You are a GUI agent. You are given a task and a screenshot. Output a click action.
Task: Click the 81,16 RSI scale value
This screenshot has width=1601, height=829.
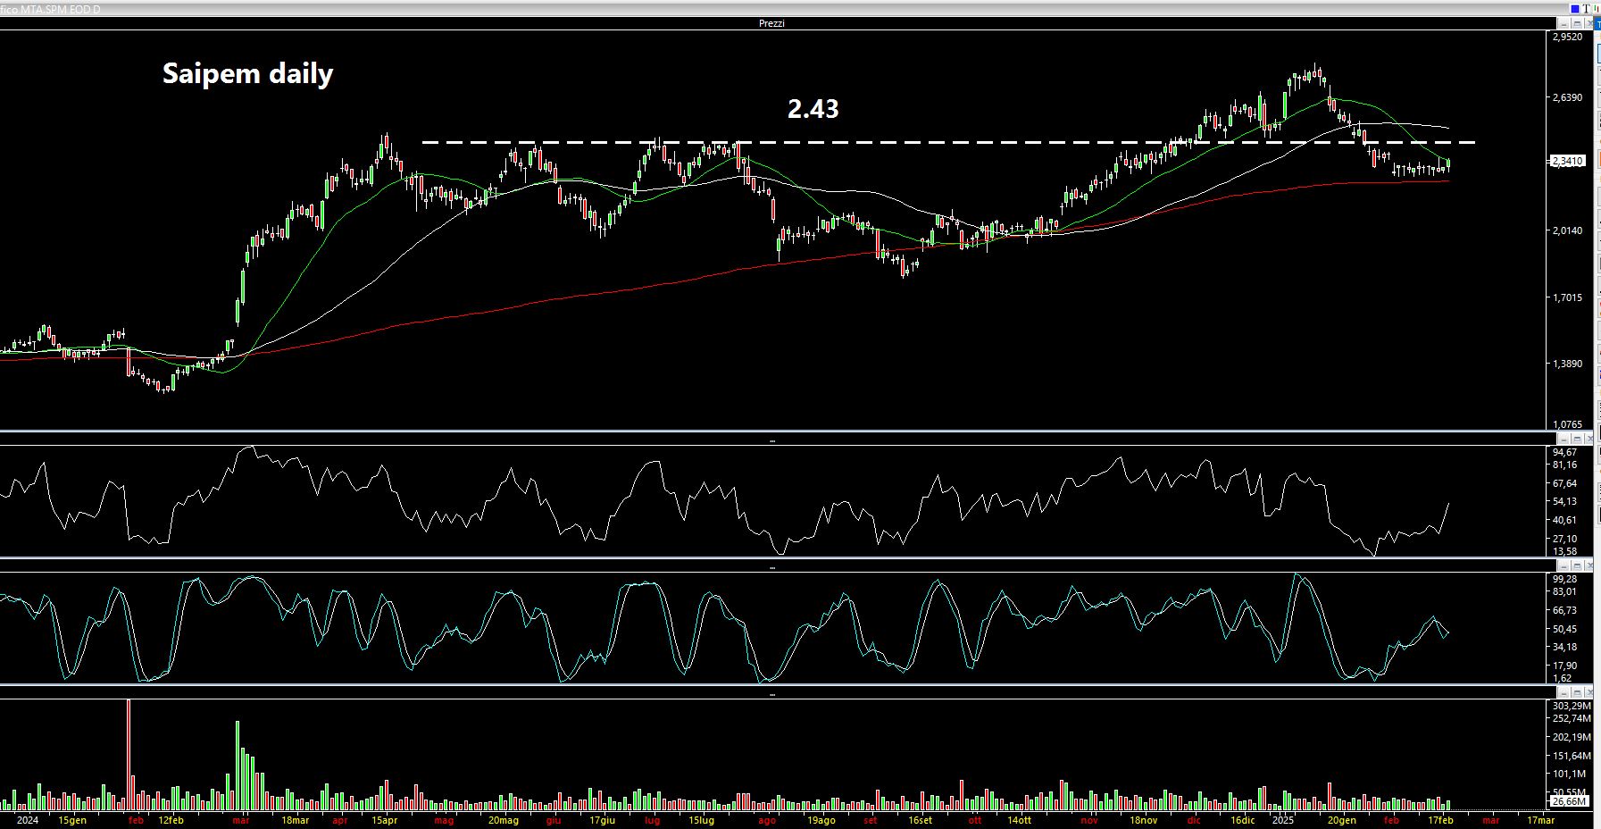click(1565, 465)
